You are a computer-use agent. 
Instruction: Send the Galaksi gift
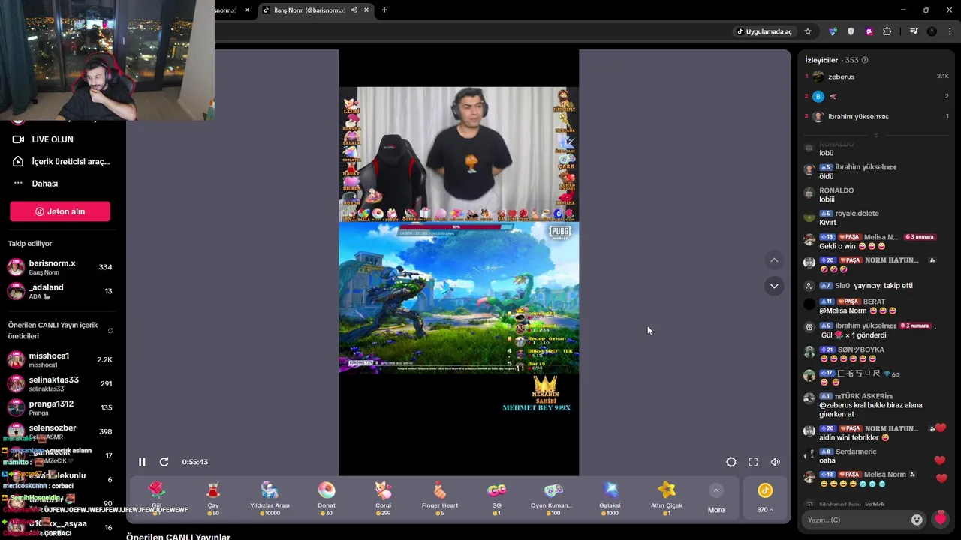(x=610, y=498)
